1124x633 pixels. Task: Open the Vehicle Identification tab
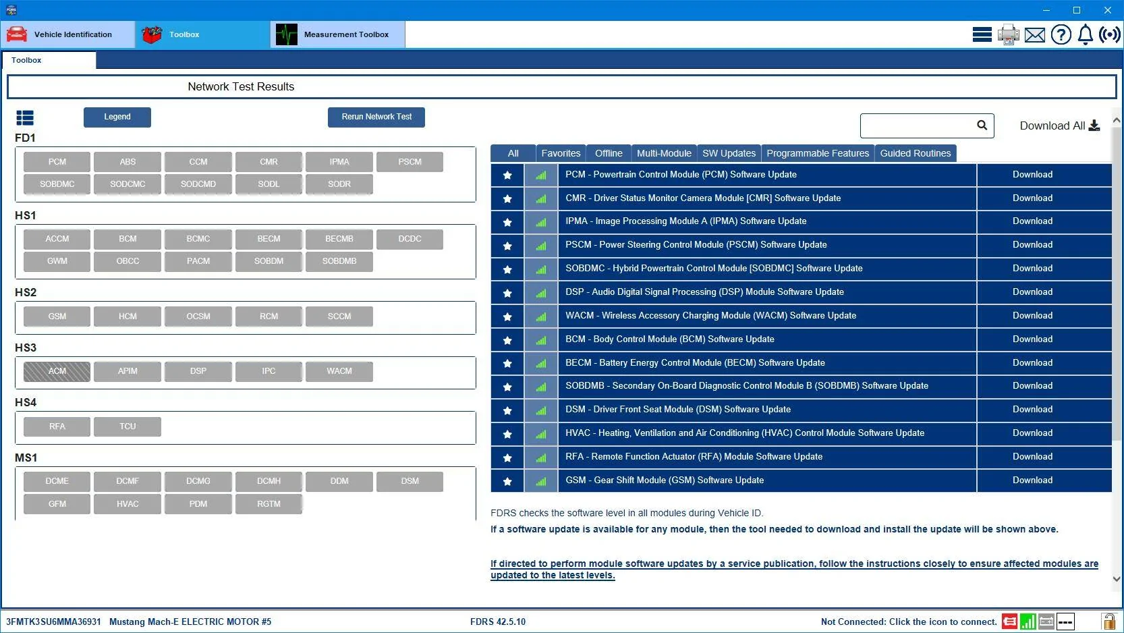click(x=68, y=34)
